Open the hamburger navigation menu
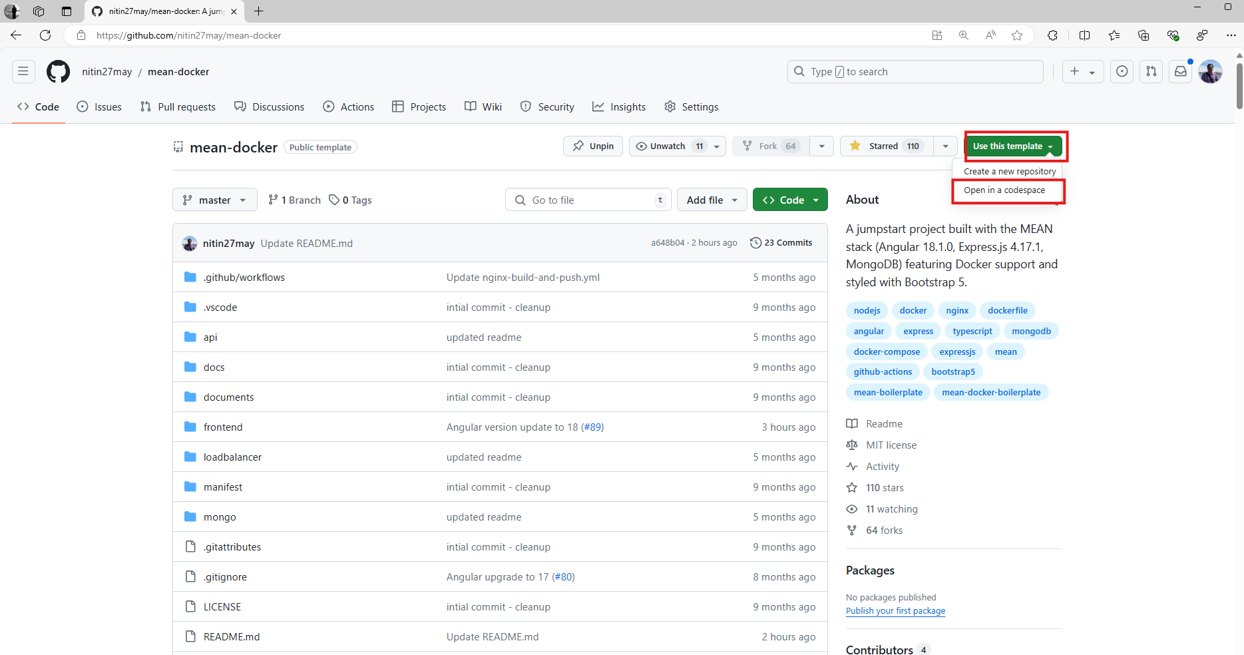 point(23,72)
